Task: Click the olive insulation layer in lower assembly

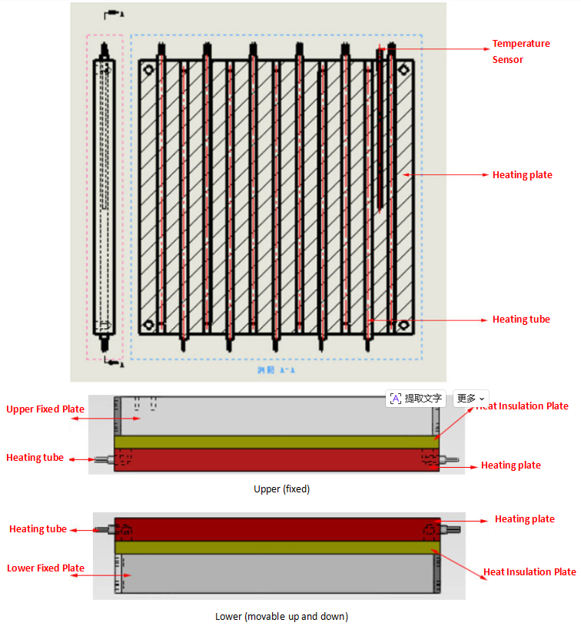Action: pos(277,548)
